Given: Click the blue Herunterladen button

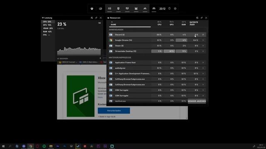Looking at the screenshot, I should coord(114,111).
